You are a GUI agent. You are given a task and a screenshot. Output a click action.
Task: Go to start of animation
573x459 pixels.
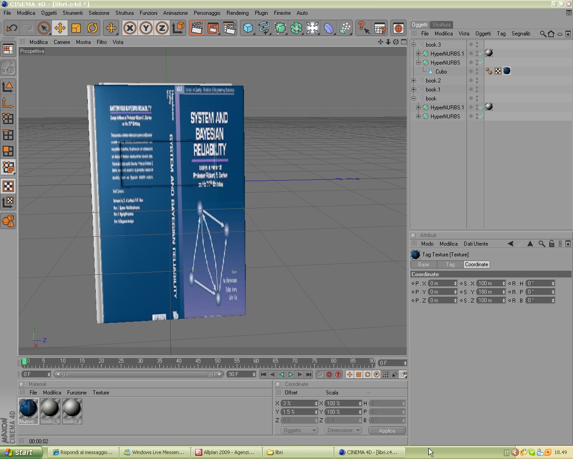(264, 374)
